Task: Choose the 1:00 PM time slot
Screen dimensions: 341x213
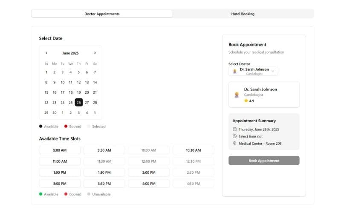Action: point(60,173)
